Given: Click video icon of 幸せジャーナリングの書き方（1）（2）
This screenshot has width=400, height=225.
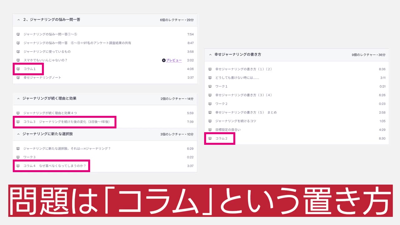Looking at the screenshot, I should click(x=210, y=69).
